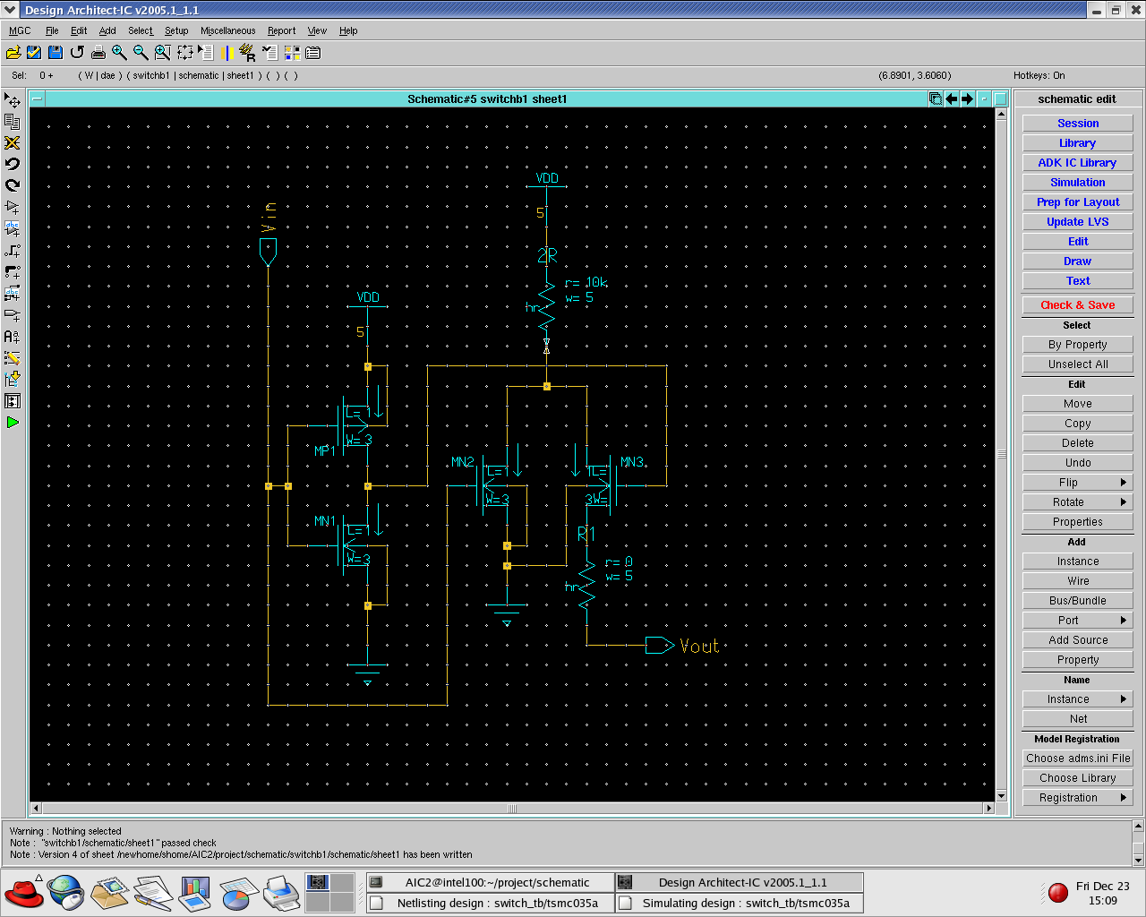Click the yellow X delete icon
The image size is (1146, 917).
tap(13, 143)
